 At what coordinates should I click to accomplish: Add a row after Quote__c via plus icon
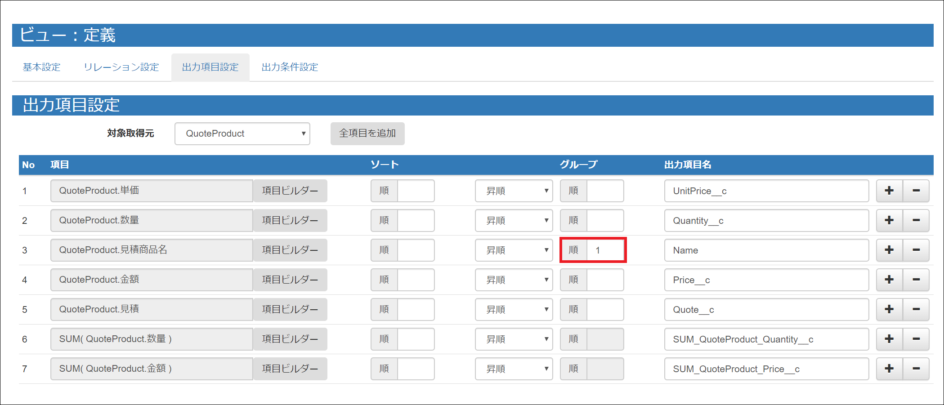tap(889, 309)
